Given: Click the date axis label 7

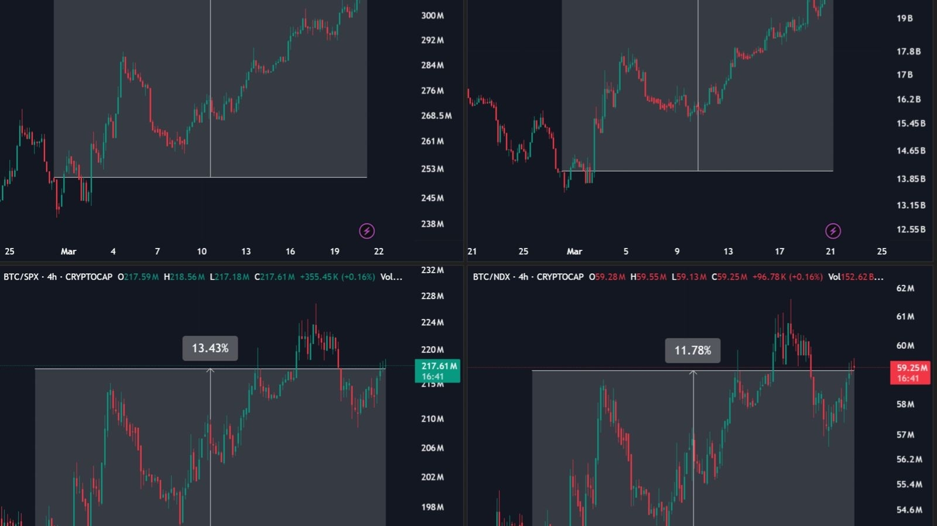Looking at the screenshot, I should (157, 252).
